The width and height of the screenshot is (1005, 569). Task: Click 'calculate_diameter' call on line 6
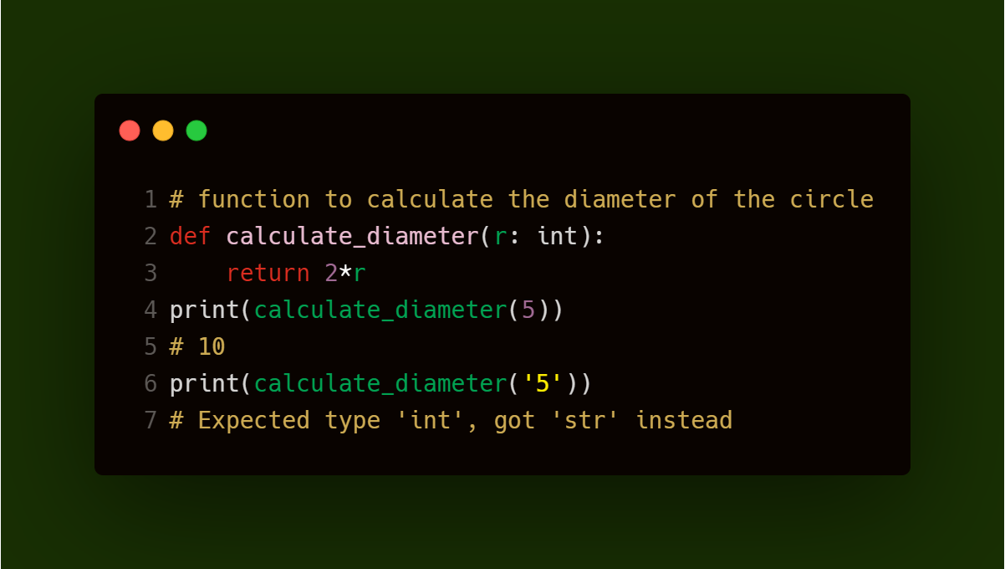point(380,384)
